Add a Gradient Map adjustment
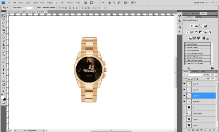 (x=203, y=38)
